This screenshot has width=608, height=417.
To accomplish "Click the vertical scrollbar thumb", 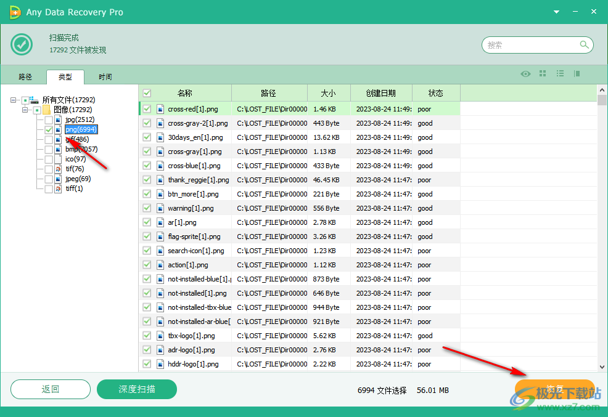I will point(602,100).
